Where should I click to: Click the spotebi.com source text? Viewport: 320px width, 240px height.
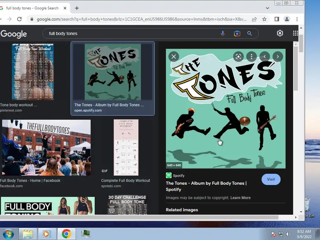point(111,186)
